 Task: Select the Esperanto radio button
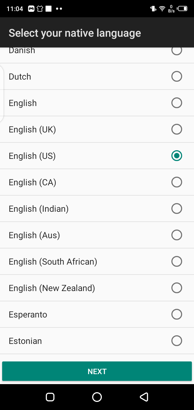pyautogui.click(x=177, y=314)
